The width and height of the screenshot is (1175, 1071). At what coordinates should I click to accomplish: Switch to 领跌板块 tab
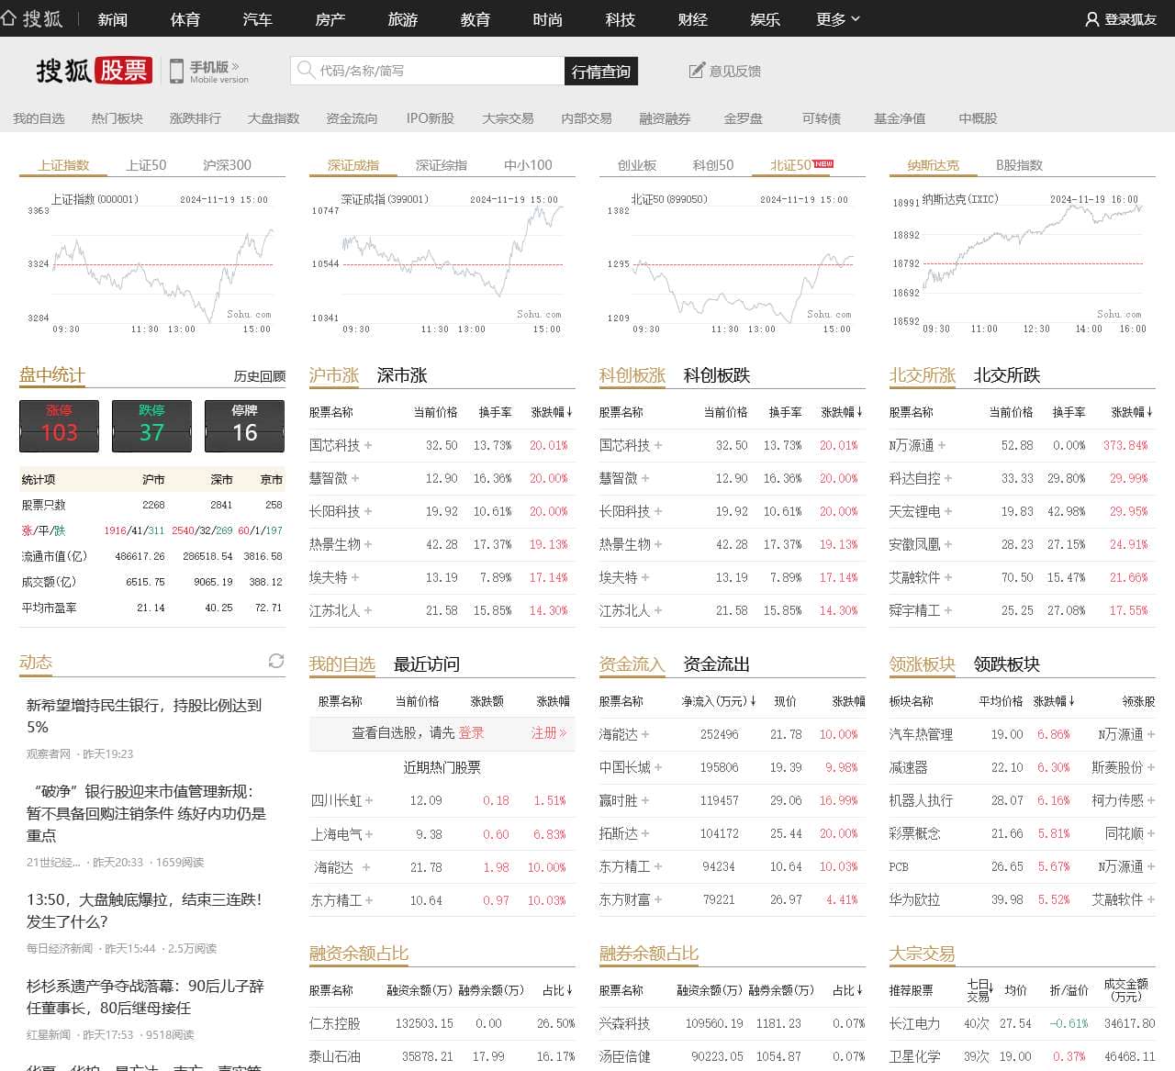[1007, 664]
